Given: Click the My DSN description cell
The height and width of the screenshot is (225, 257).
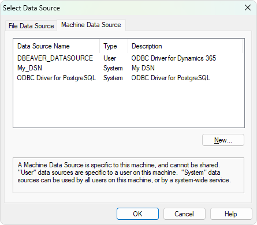Looking at the screenshot, I should pos(143,68).
